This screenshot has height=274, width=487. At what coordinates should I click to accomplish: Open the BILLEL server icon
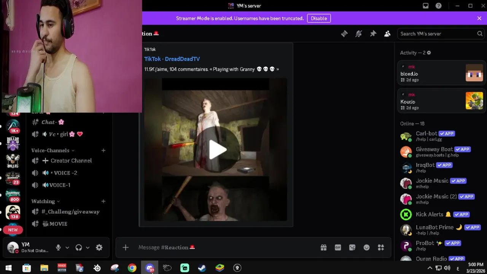(x=13, y=161)
